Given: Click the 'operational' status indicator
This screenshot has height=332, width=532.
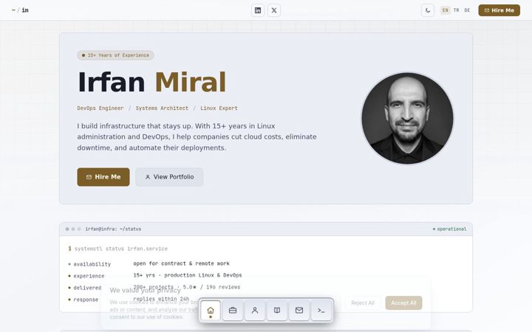Looking at the screenshot, I should 449,229.
